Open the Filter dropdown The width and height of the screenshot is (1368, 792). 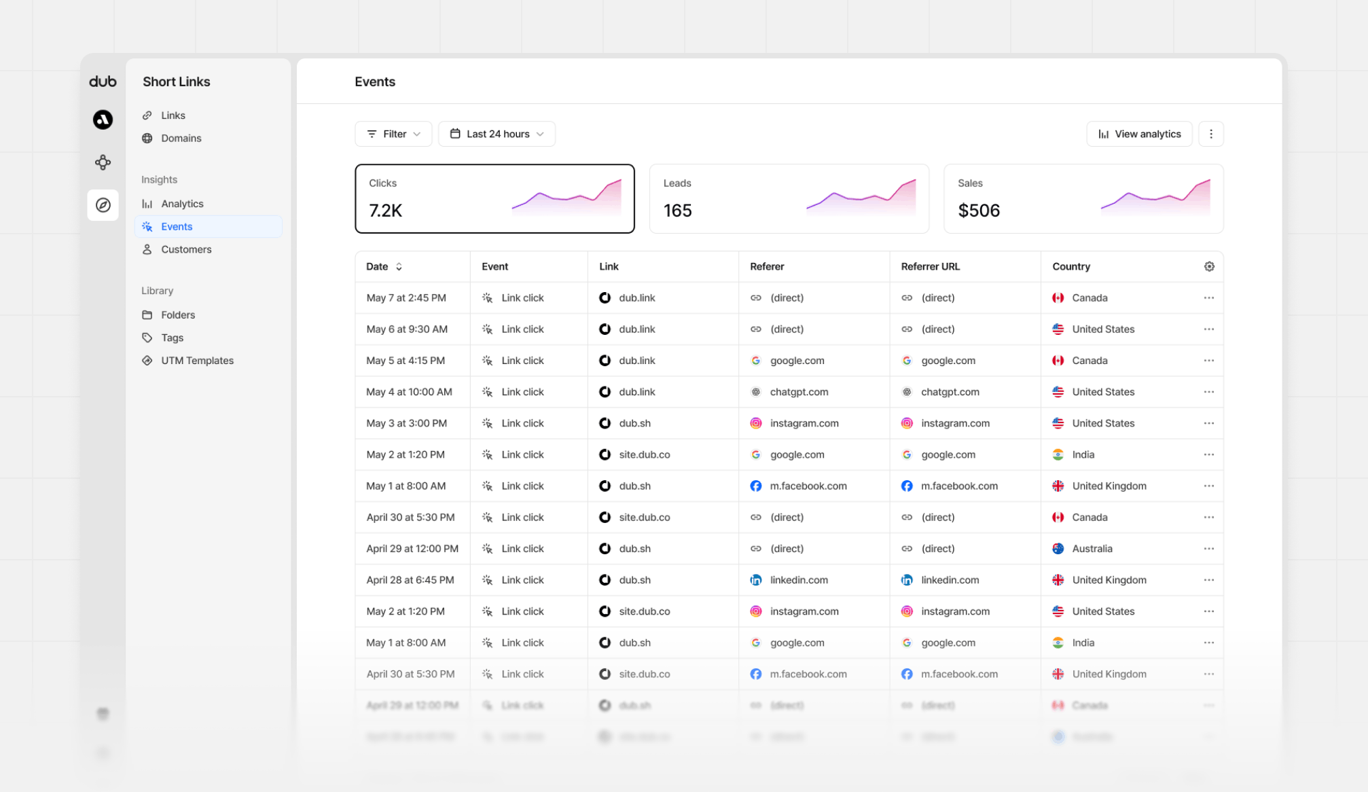393,134
